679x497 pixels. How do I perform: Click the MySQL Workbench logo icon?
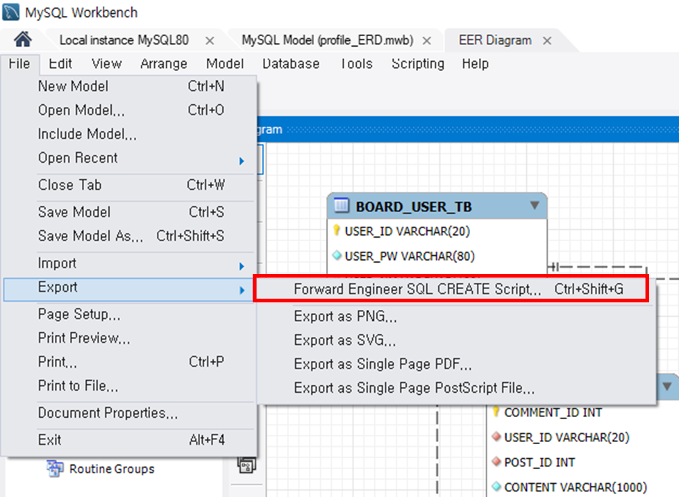(11, 12)
